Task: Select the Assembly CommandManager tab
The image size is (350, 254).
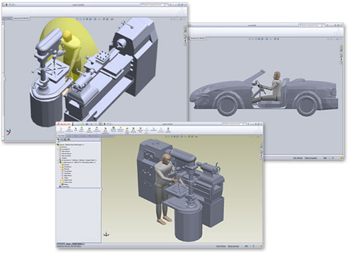Action: (61, 136)
